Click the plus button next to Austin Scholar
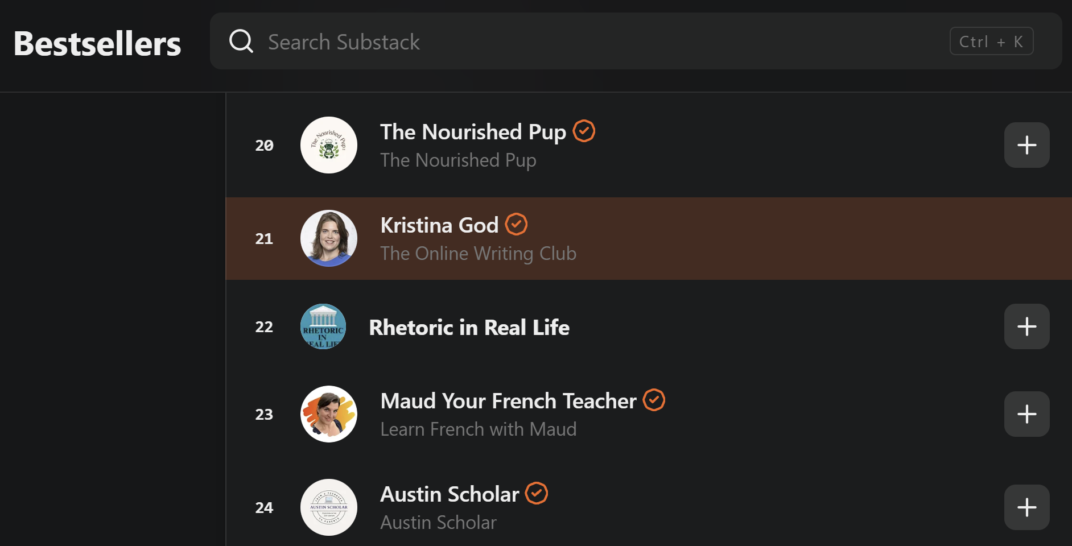Screen dimensions: 1072x546 1026,507
